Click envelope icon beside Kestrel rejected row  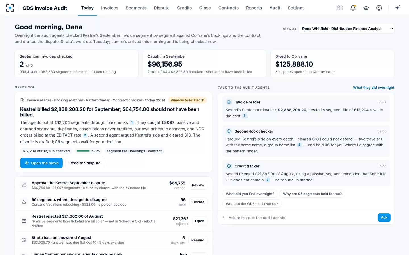(x=24, y=221)
